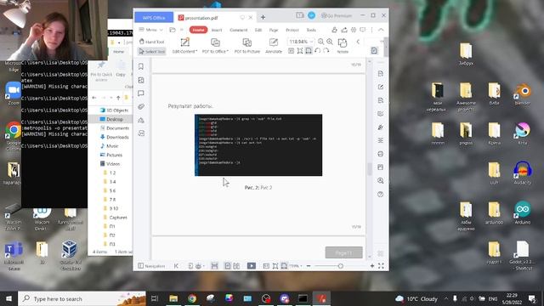Open the Menu dropdown in WPS

(150, 30)
